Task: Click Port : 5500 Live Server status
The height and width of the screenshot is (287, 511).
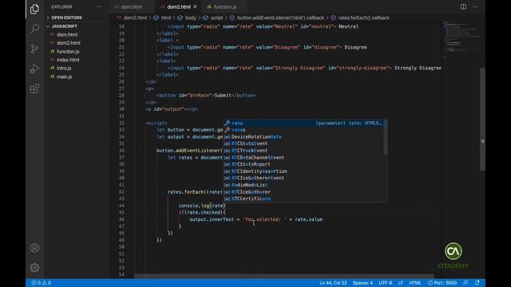Action: pos(442,283)
